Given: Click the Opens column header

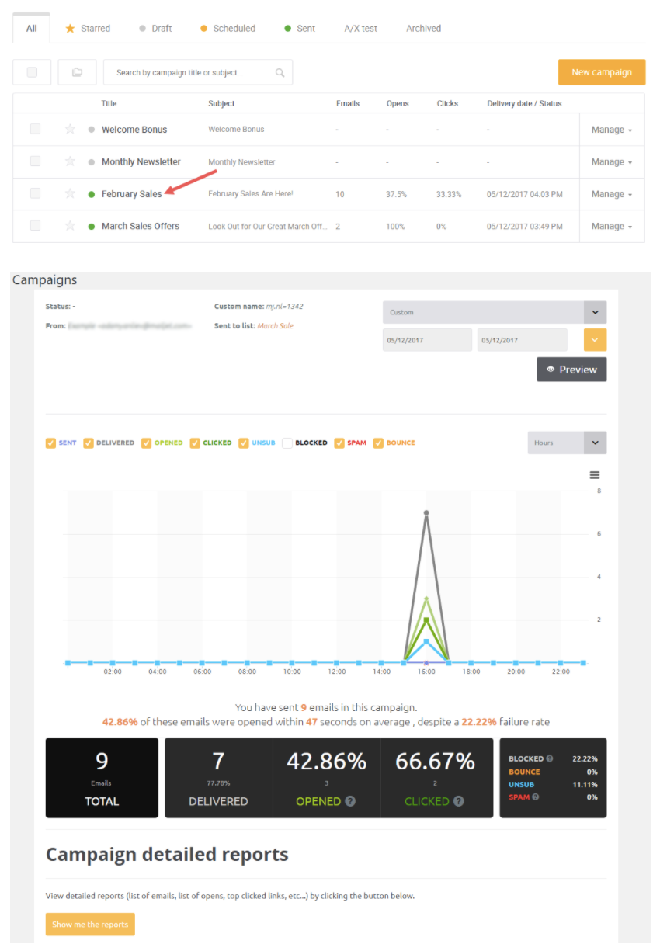Looking at the screenshot, I should [x=398, y=103].
